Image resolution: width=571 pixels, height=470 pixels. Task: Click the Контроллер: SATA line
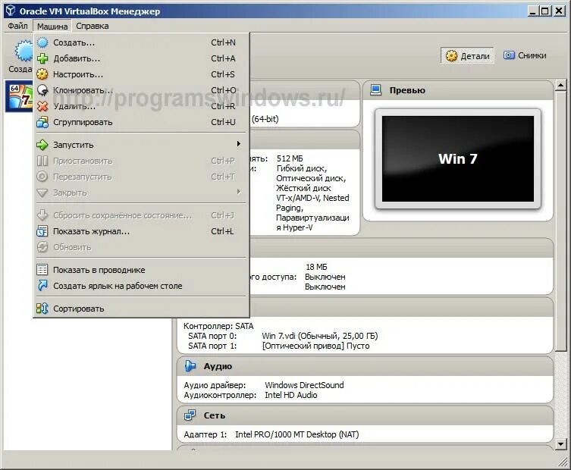click(218, 326)
